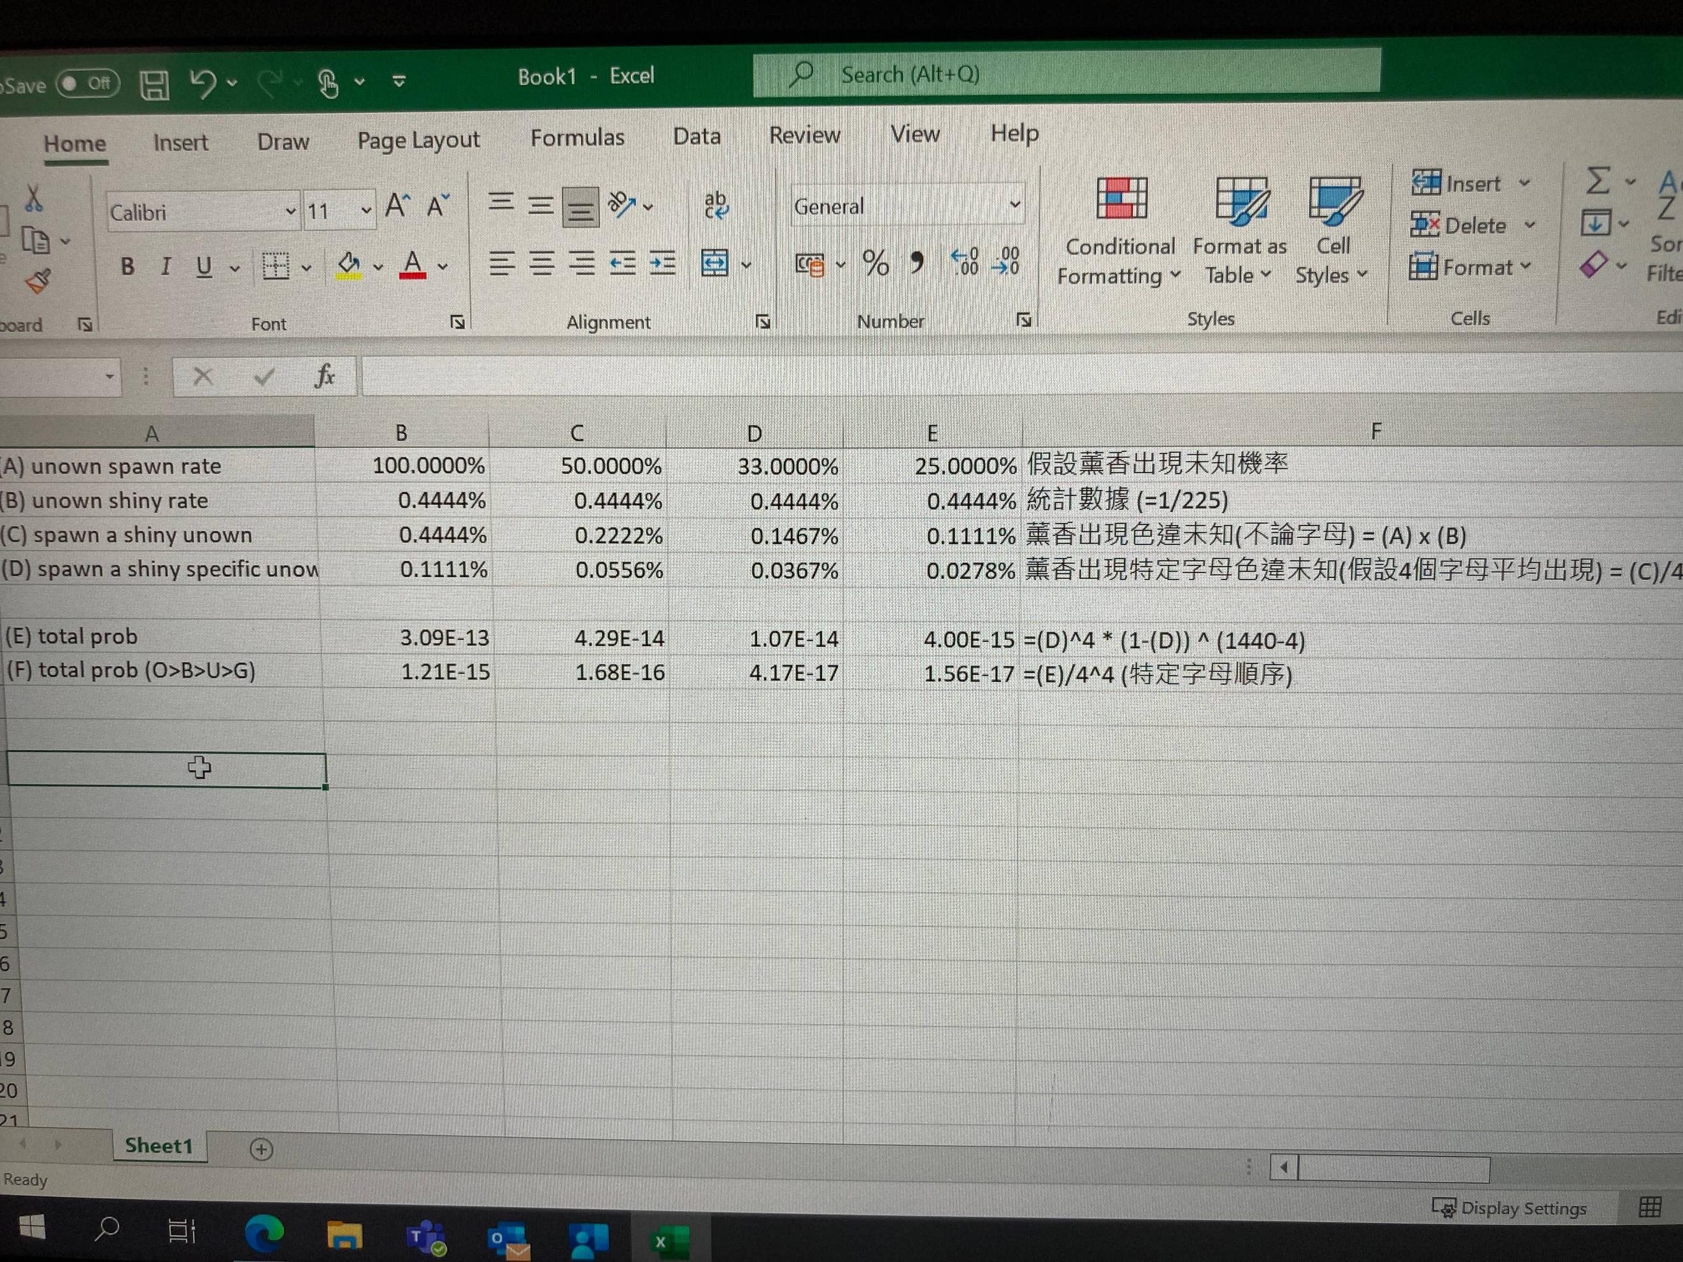Decrease decimal places
This screenshot has height=1262, width=1683.
pos(1006,261)
